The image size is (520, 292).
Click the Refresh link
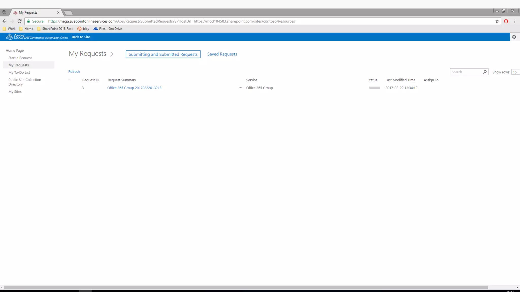74,72
